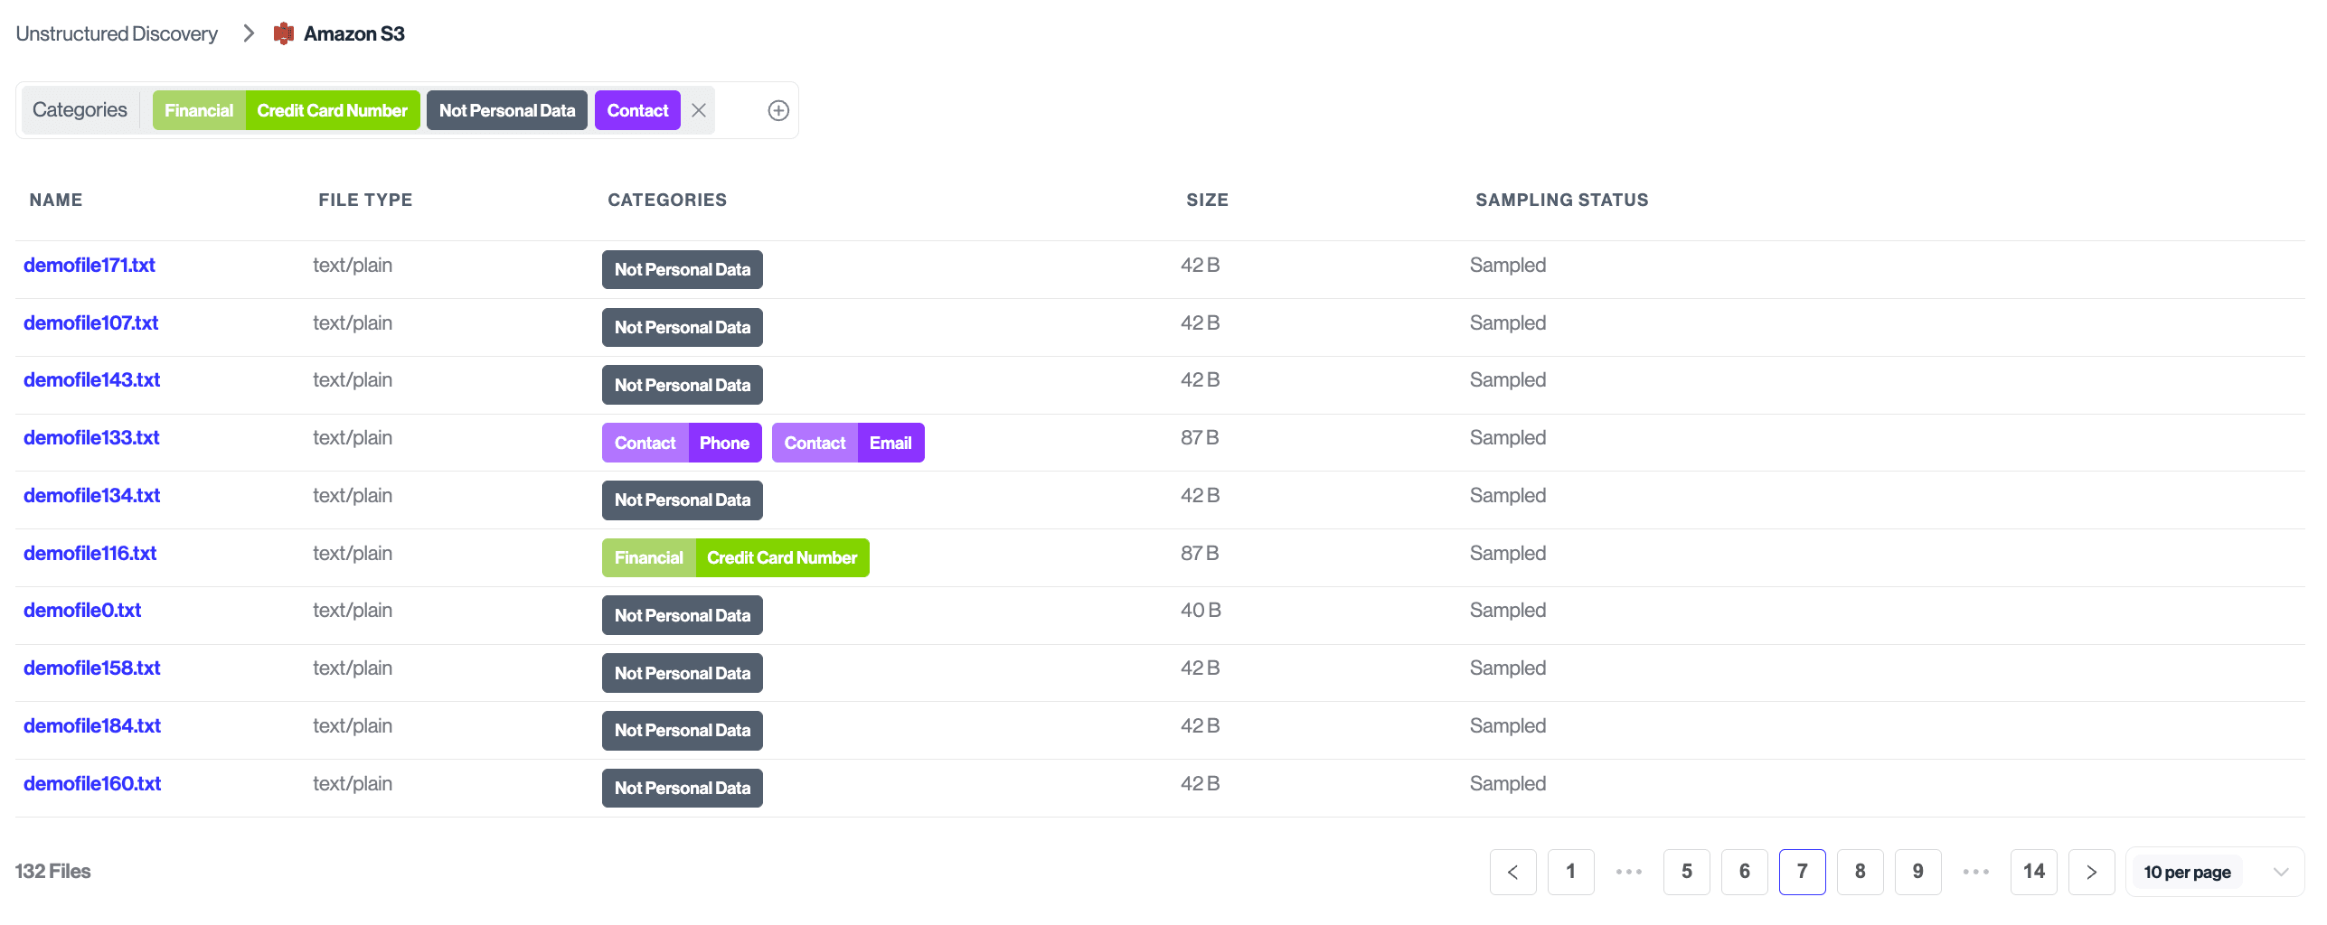
Task: Select the Not Personal Data filter tag
Action: click(x=506, y=110)
